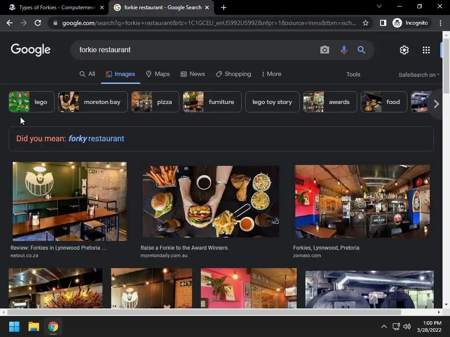Open the volume control icon
The image size is (450, 337).
406,326
